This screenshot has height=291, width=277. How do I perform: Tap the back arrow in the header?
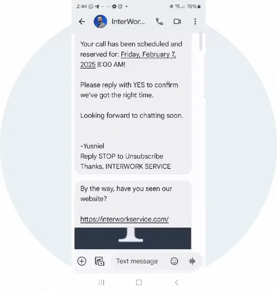(x=82, y=21)
